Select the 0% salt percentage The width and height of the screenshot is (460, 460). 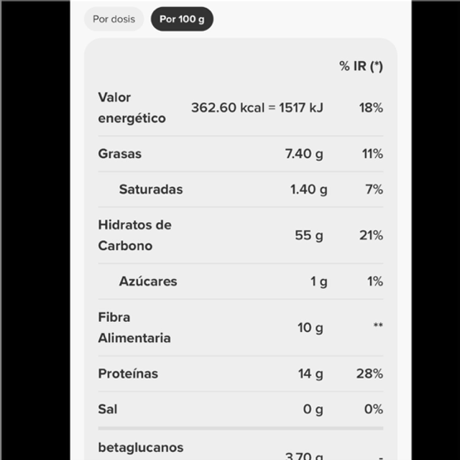[x=374, y=409]
